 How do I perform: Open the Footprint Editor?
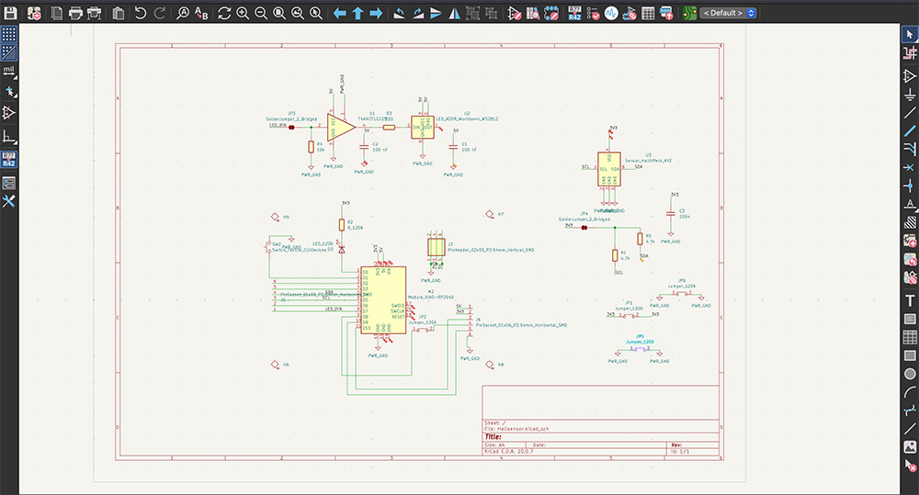tap(550, 13)
